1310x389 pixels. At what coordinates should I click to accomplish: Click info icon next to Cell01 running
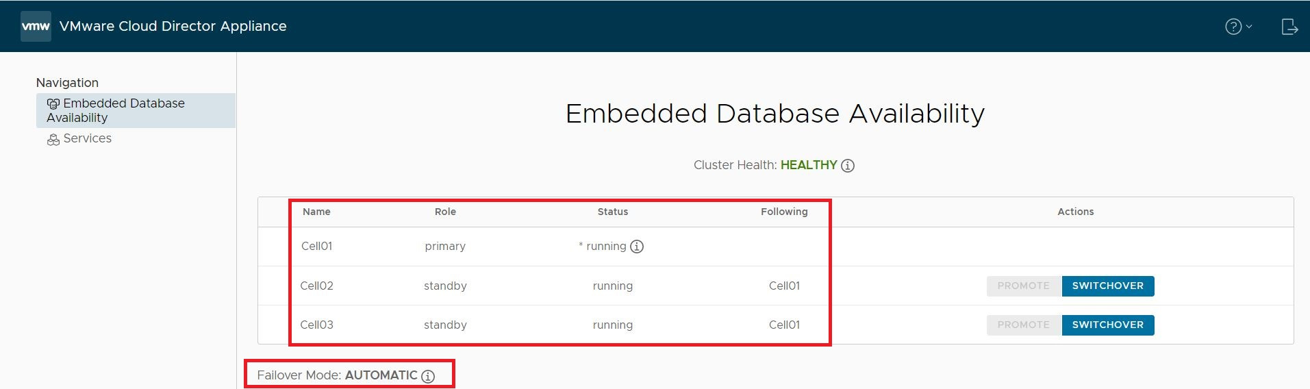tap(637, 247)
